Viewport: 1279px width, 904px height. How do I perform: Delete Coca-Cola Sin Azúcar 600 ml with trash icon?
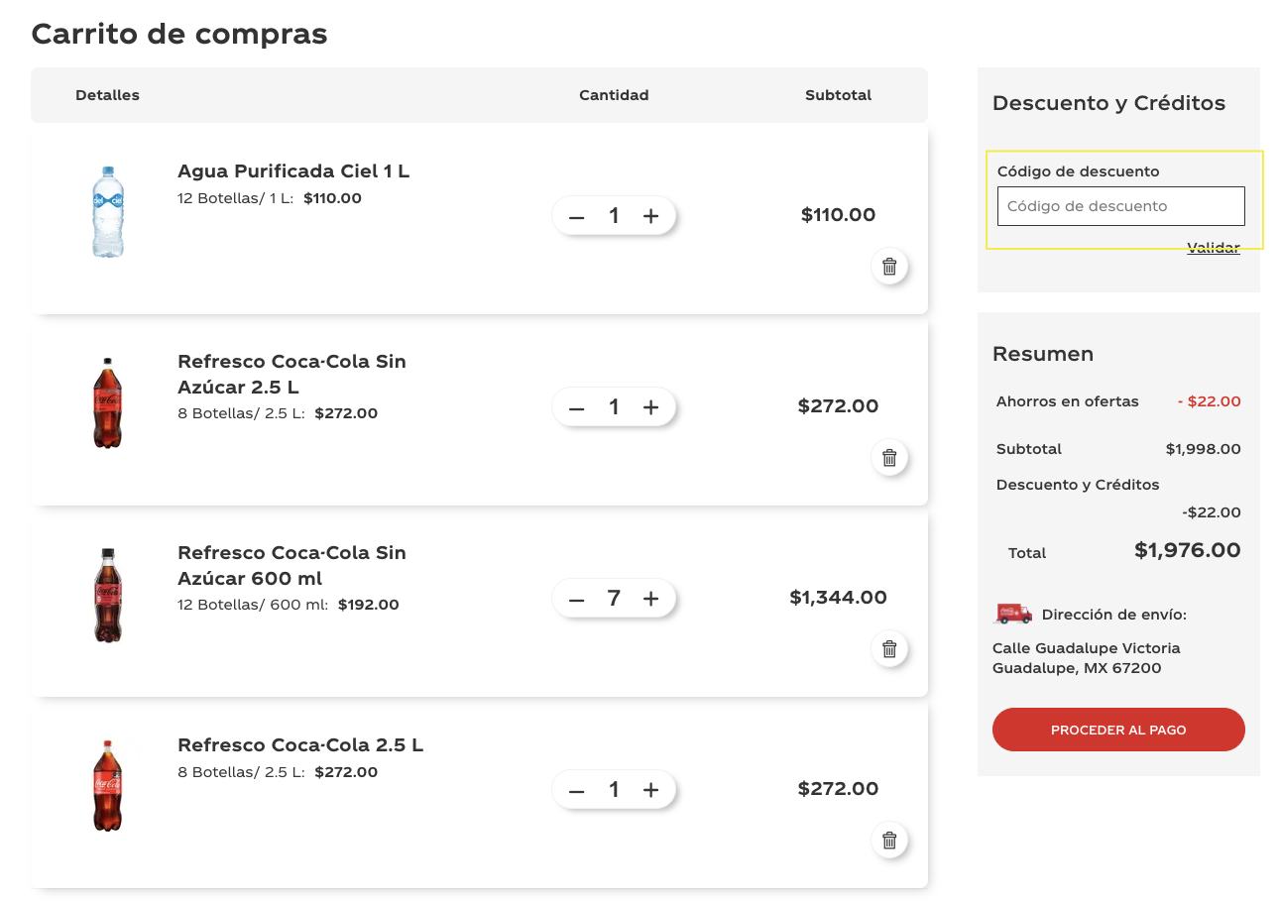click(889, 649)
